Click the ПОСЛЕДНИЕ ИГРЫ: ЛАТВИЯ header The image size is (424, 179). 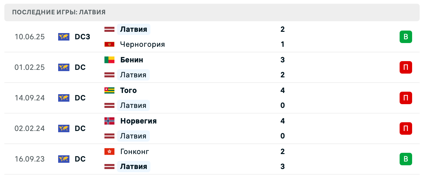pyautogui.click(x=59, y=12)
